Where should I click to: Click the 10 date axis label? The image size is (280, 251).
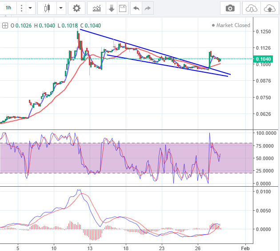54,248
